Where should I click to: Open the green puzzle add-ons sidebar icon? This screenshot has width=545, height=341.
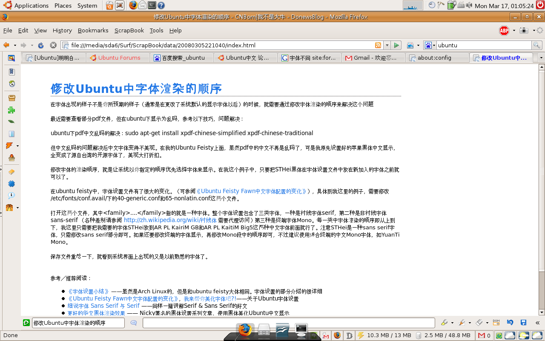[11, 110]
